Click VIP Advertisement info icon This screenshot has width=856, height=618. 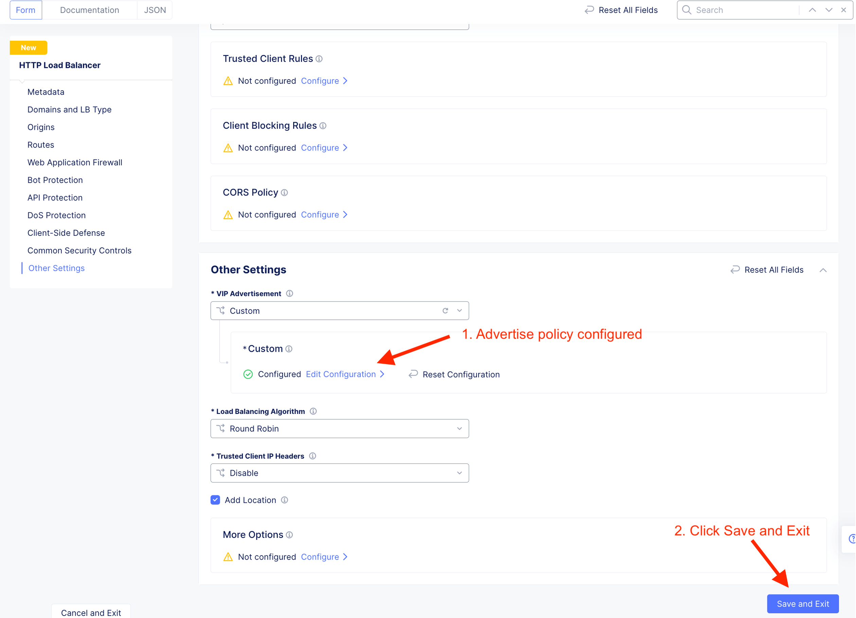point(289,293)
